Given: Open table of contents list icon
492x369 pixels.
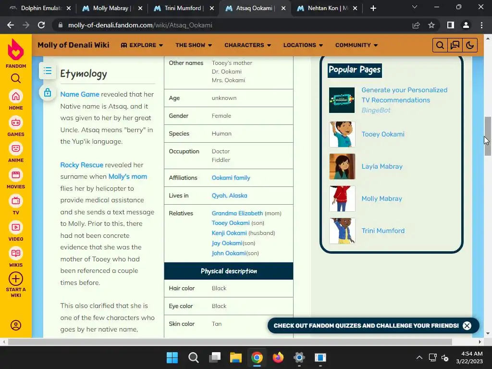Looking at the screenshot, I should click(48, 71).
